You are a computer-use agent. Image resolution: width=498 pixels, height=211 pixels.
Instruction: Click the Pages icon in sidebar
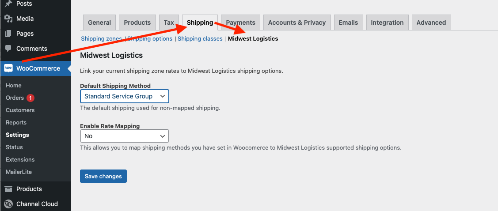[8, 34]
